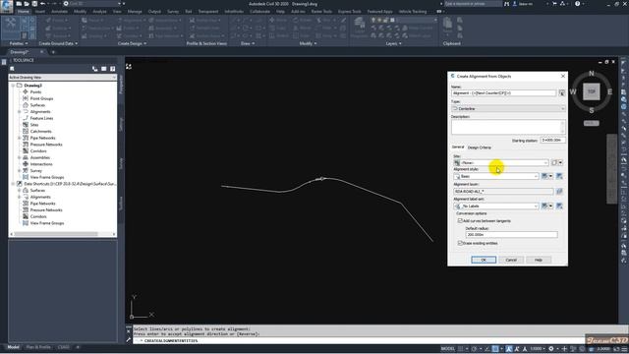Click the alignment style edit icon
629x354 pixels.
point(544,176)
